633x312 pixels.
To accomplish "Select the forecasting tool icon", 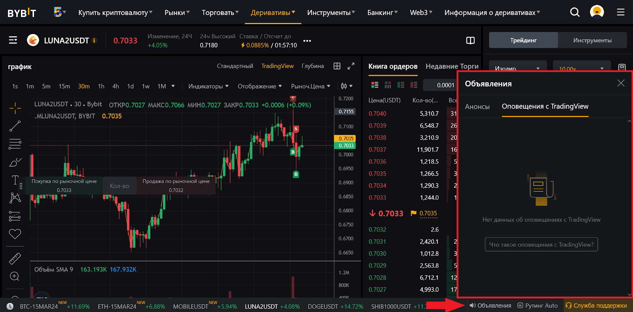I will (15, 216).
